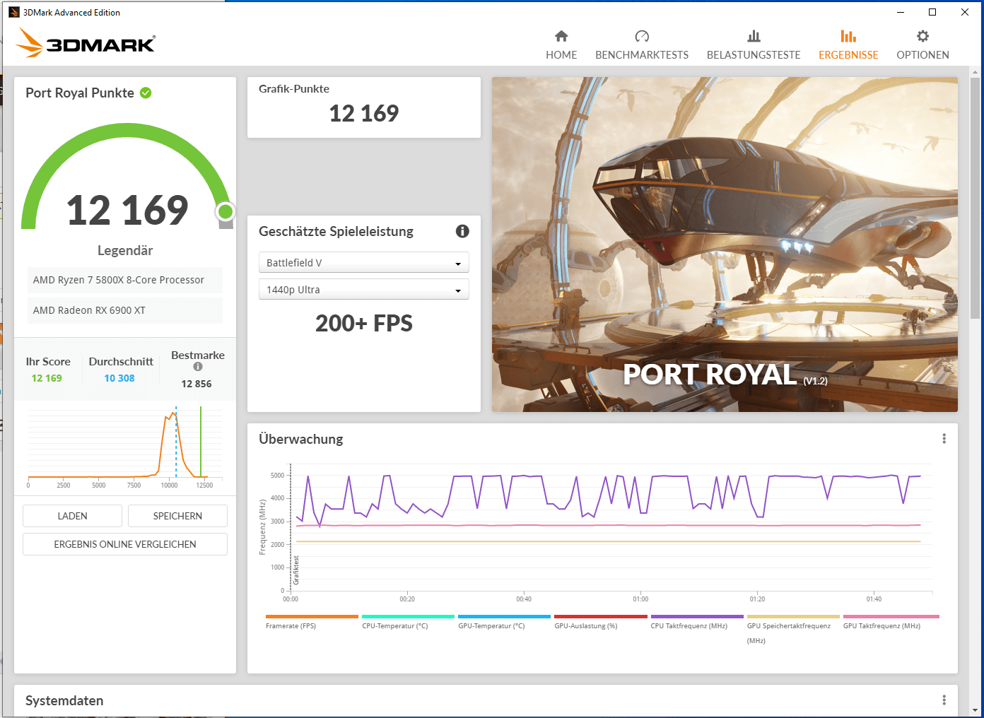The width and height of the screenshot is (984, 718).
Task: Click the 3DMark icon in the title bar
Action: [x=14, y=12]
